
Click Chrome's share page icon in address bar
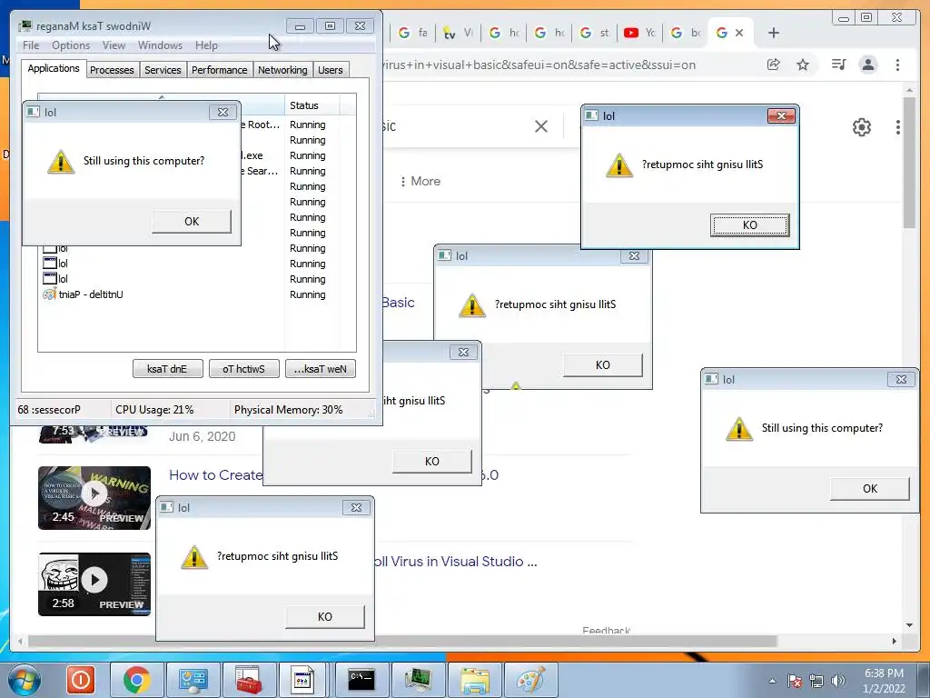tap(774, 65)
